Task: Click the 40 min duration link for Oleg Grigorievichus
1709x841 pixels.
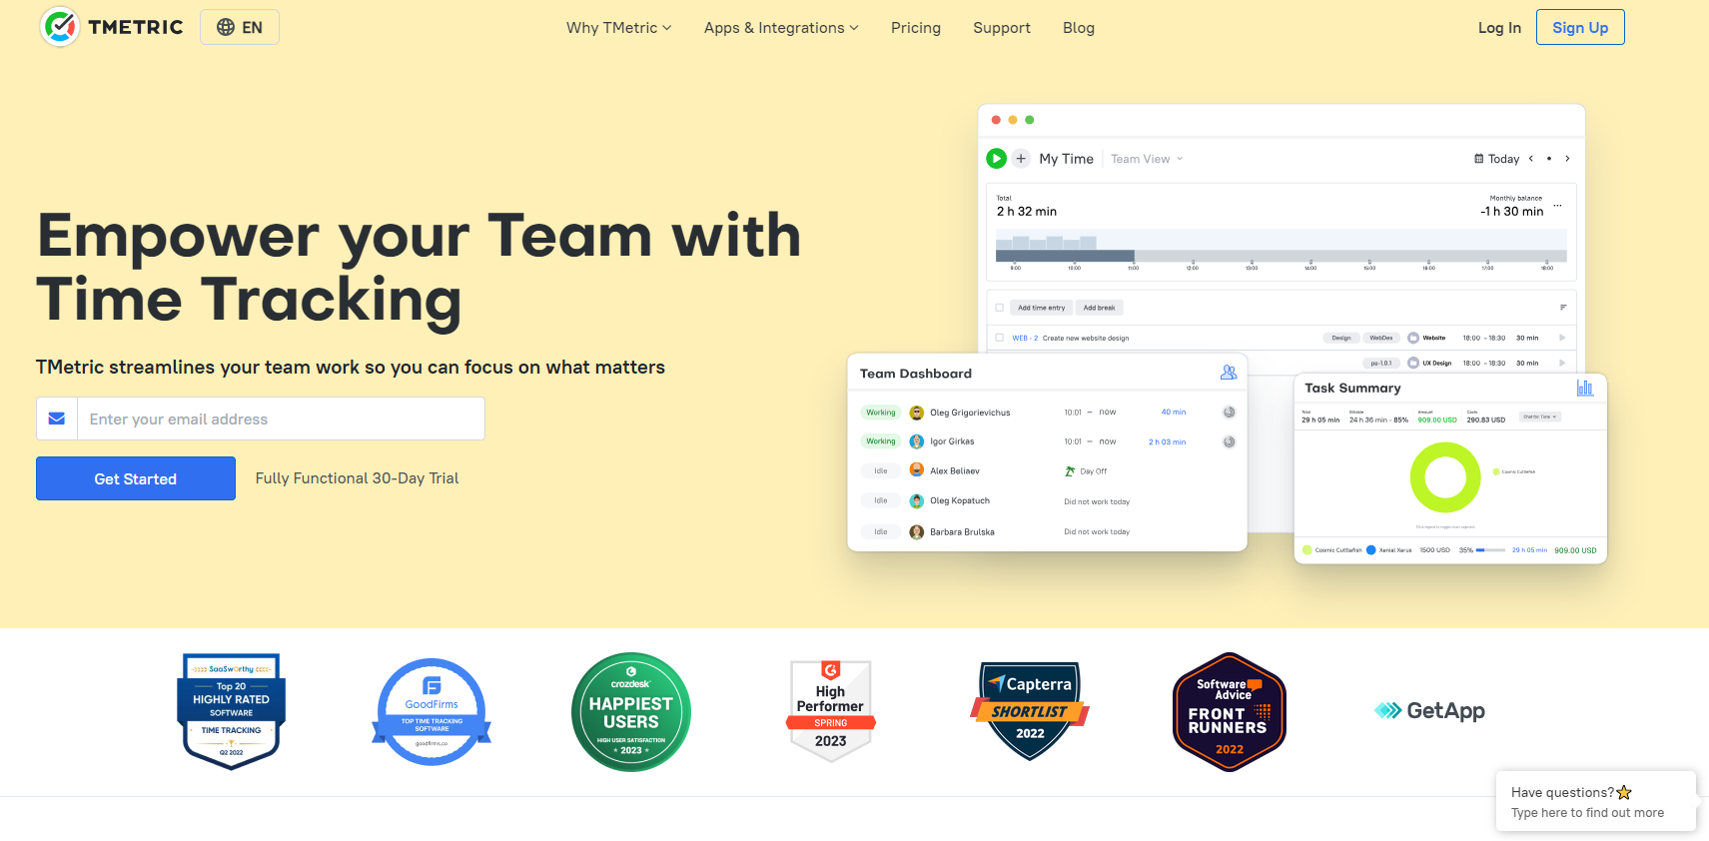Action: [1174, 413]
